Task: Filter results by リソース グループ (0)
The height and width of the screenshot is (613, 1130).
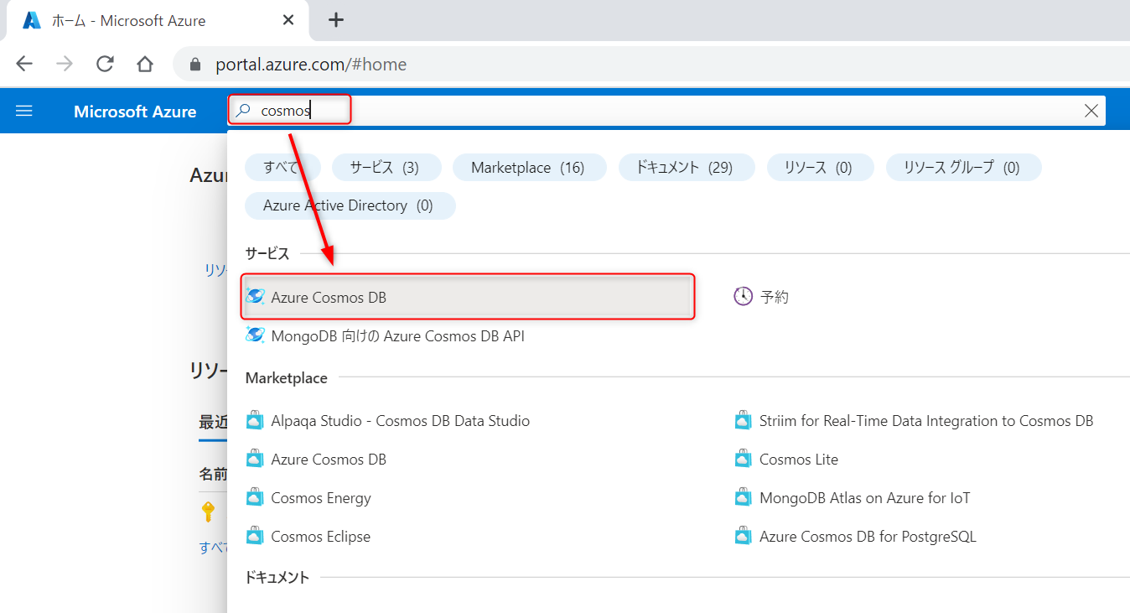Action: point(963,167)
